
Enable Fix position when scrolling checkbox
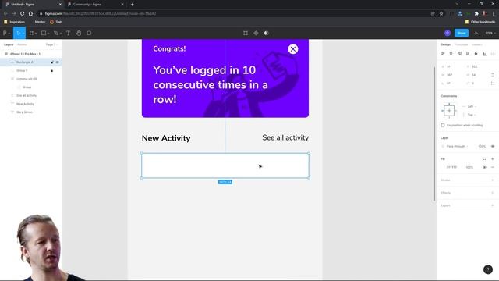pos(443,125)
